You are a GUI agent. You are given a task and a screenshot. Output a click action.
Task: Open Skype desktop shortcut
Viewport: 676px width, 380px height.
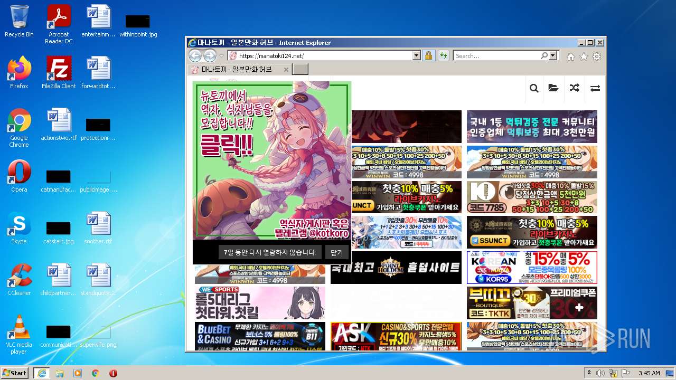click(x=19, y=228)
